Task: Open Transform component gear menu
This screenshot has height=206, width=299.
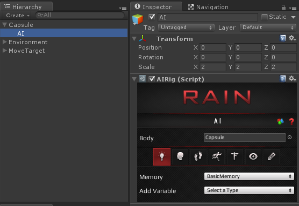Action: point(292,38)
